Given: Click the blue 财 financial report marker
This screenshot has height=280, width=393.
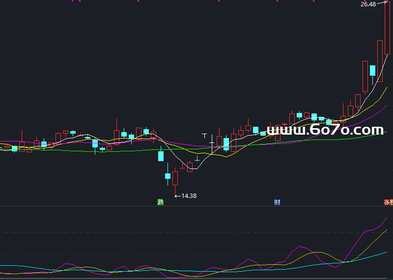Looking at the screenshot, I should point(277,202).
